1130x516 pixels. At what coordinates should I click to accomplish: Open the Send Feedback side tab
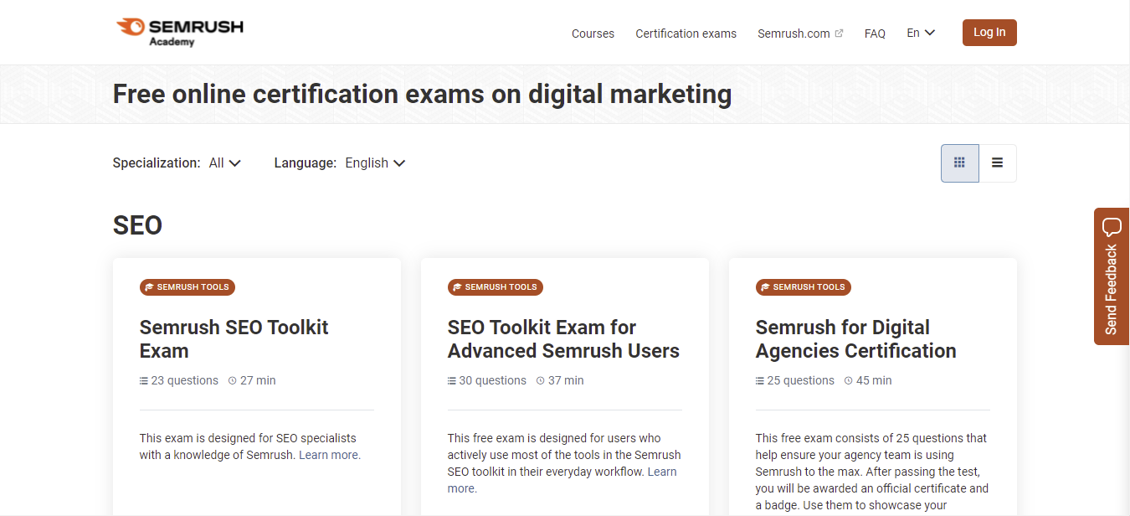tap(1112, 276)
